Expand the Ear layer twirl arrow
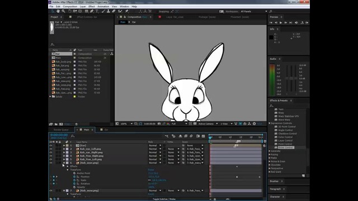This screenshot has width=358, height=201. (x=64, y=145)
